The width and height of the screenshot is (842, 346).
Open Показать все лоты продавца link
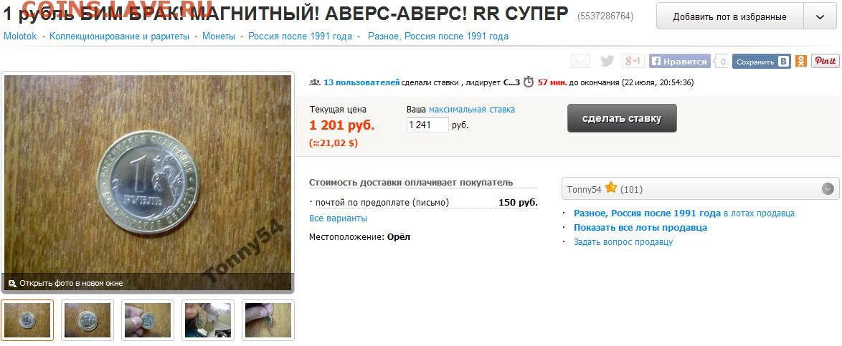(x=640, y=228)
